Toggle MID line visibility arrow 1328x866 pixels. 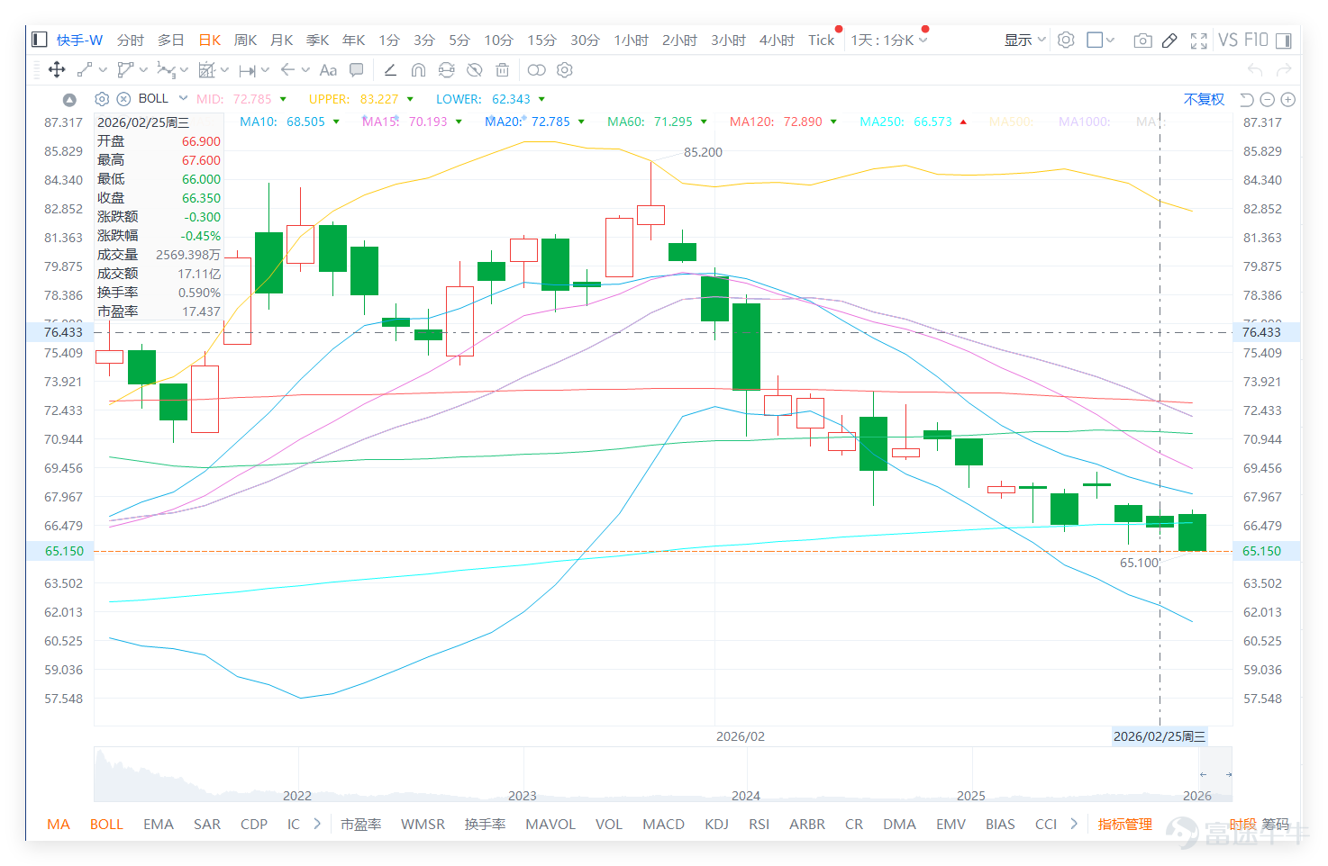coord(283,99)
